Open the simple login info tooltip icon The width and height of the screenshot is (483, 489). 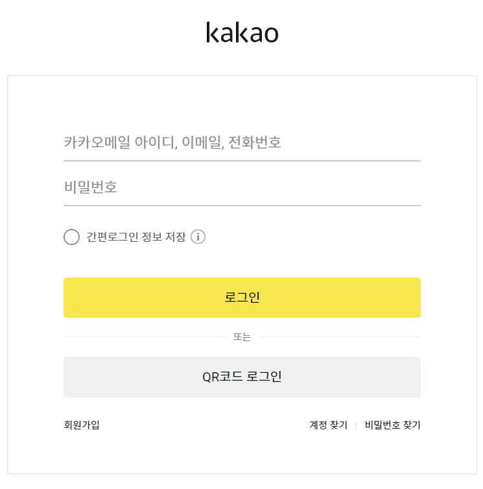tap(198, 237)
